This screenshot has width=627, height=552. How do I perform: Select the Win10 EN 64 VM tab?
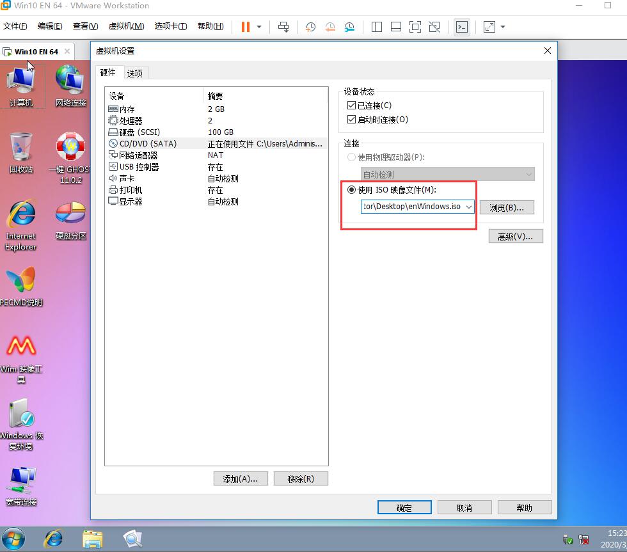coord(36,52)
